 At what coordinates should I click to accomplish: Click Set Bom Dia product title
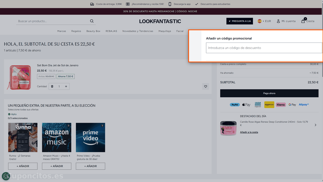click(x=58, y=65)
